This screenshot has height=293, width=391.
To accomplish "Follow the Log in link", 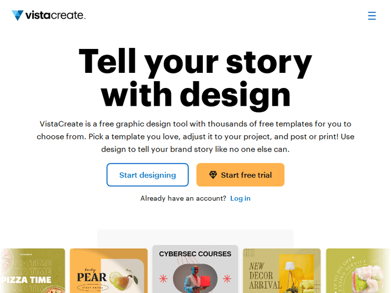I will coord(240,198).
